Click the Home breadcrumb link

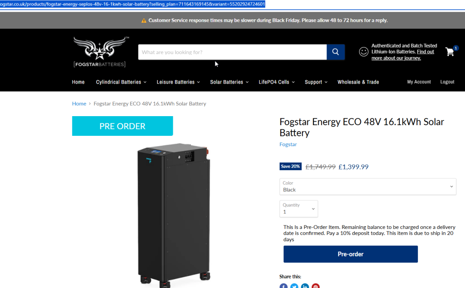79,103
